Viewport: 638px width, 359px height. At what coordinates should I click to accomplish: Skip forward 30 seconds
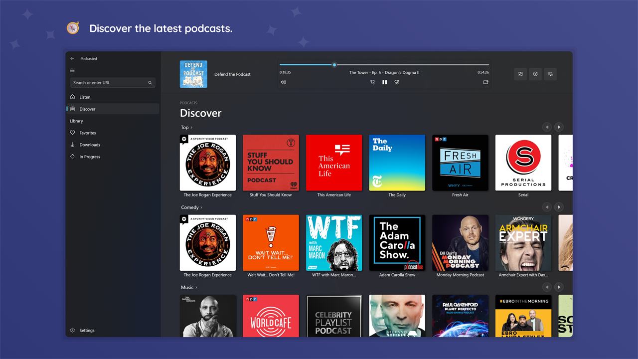(x=397, y=82)
